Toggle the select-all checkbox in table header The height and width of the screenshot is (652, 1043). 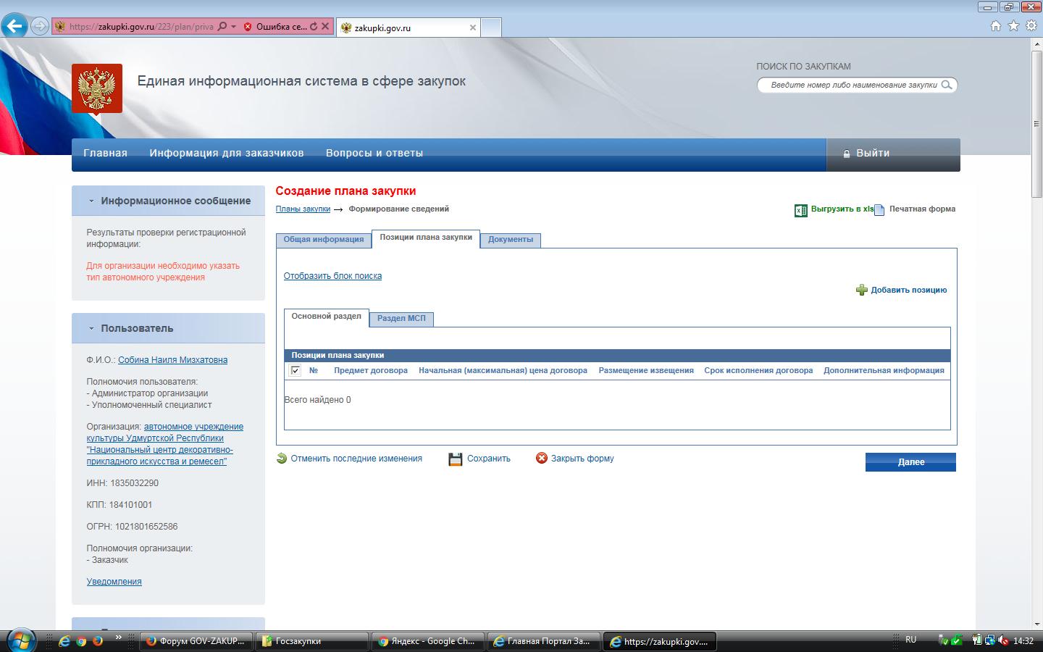coord(296,370)
